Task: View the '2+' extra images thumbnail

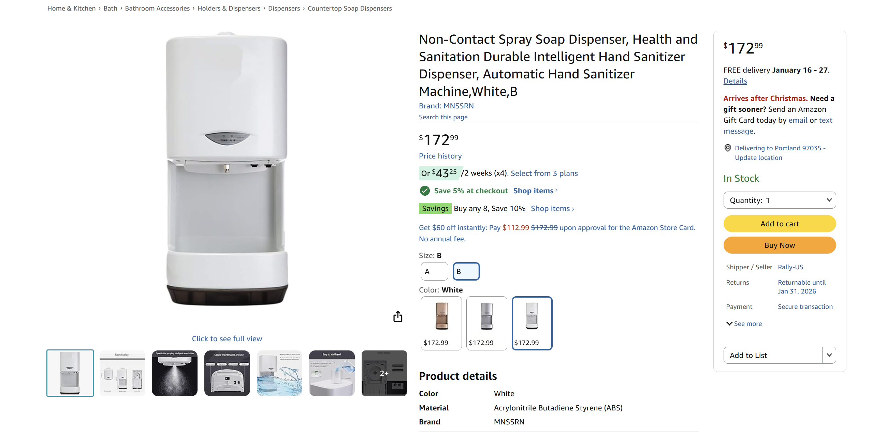Action: pos(384,373)
